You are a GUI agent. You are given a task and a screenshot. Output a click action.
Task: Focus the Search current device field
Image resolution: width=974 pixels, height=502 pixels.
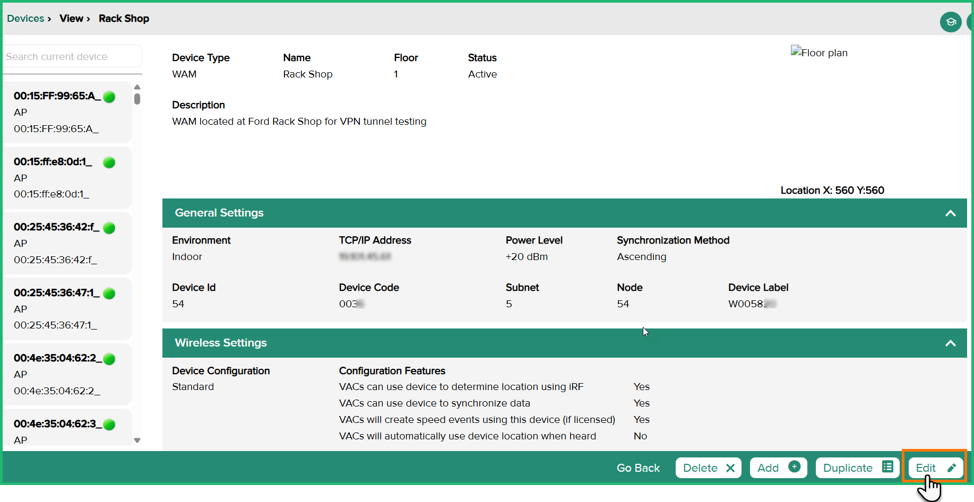point(72,57)
